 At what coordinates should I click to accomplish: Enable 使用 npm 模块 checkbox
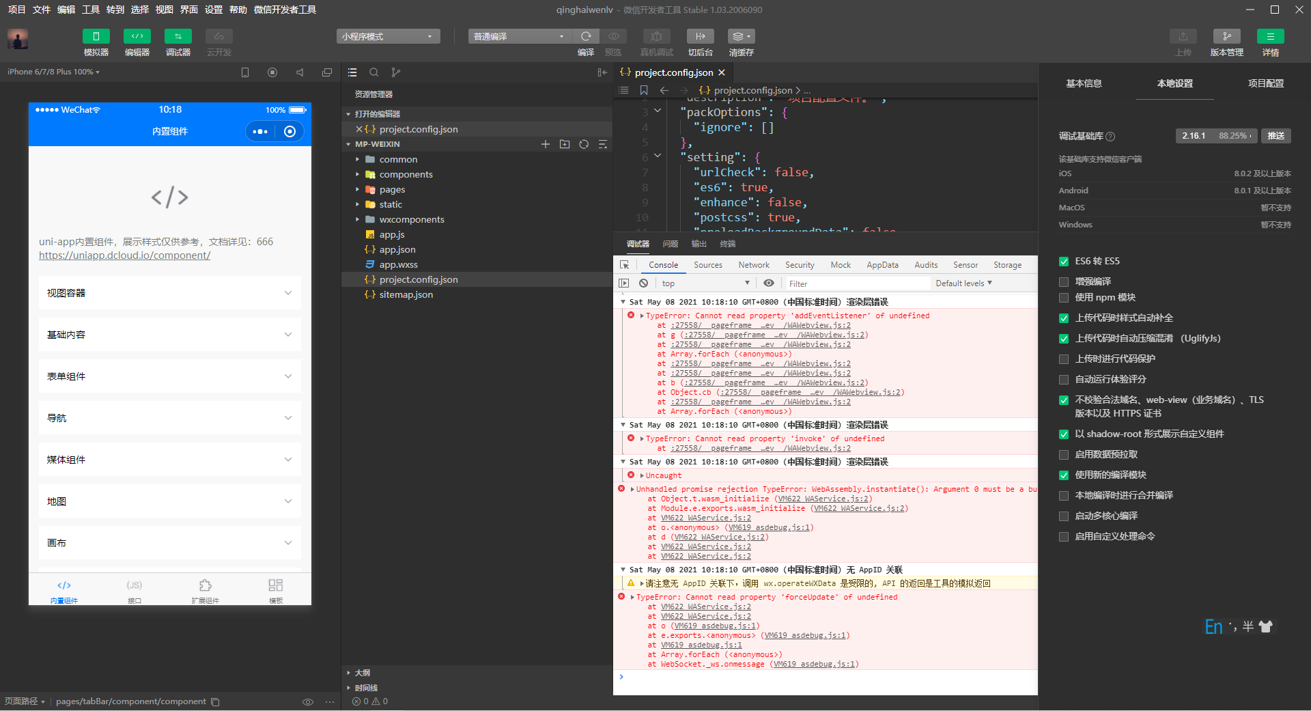[x=1063, y=297]
